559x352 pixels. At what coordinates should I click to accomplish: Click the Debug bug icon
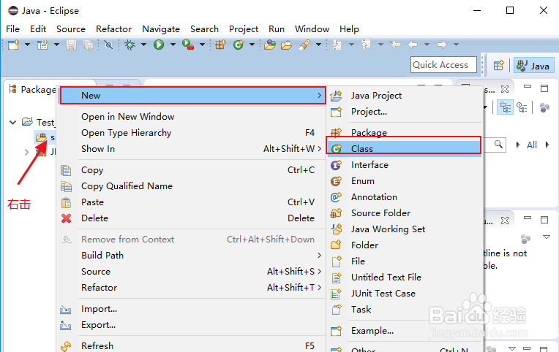click(130, 45)
